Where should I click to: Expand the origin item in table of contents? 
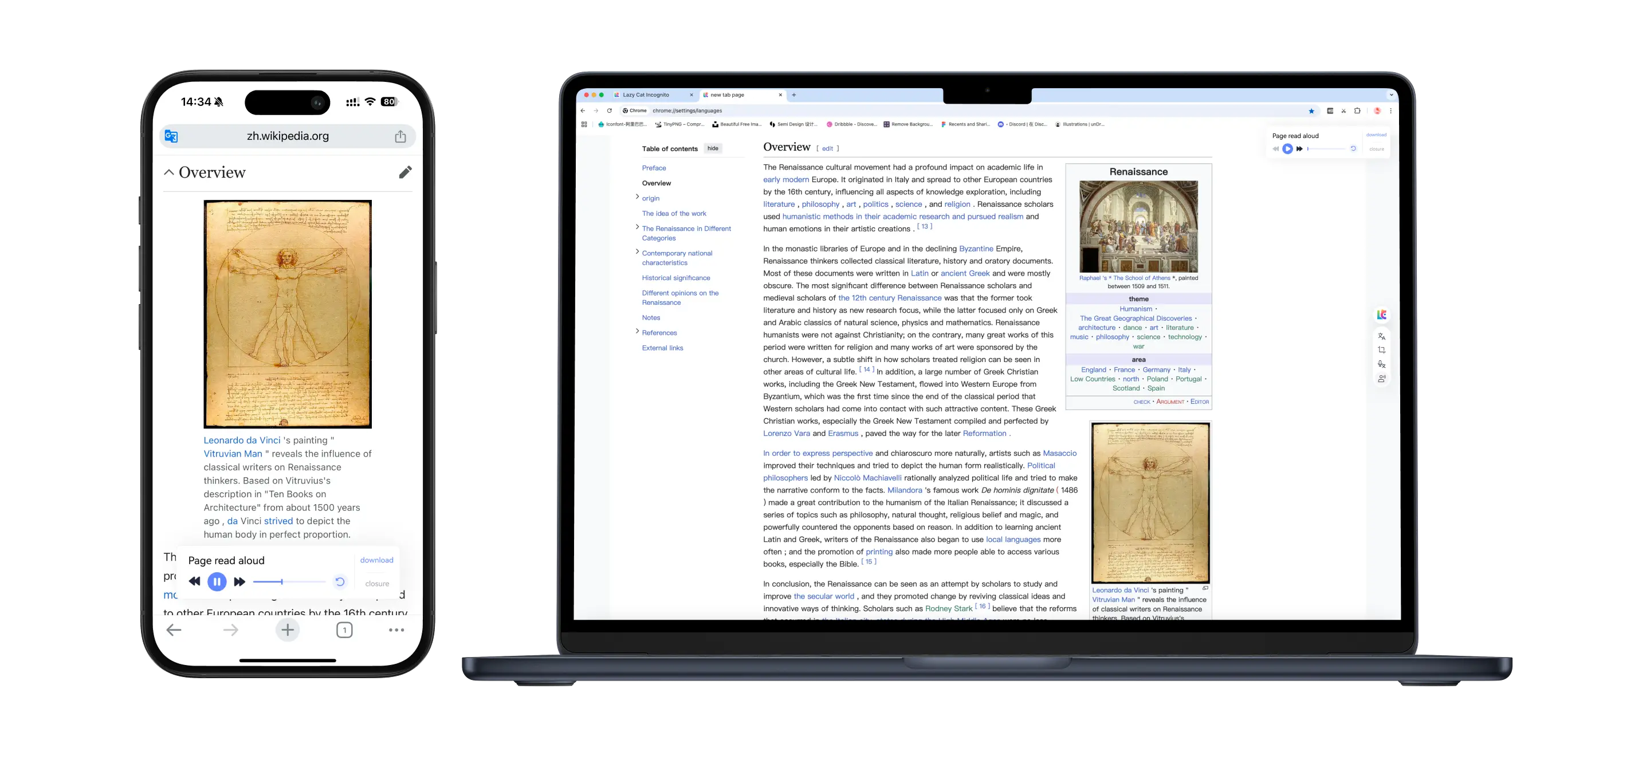637,197
